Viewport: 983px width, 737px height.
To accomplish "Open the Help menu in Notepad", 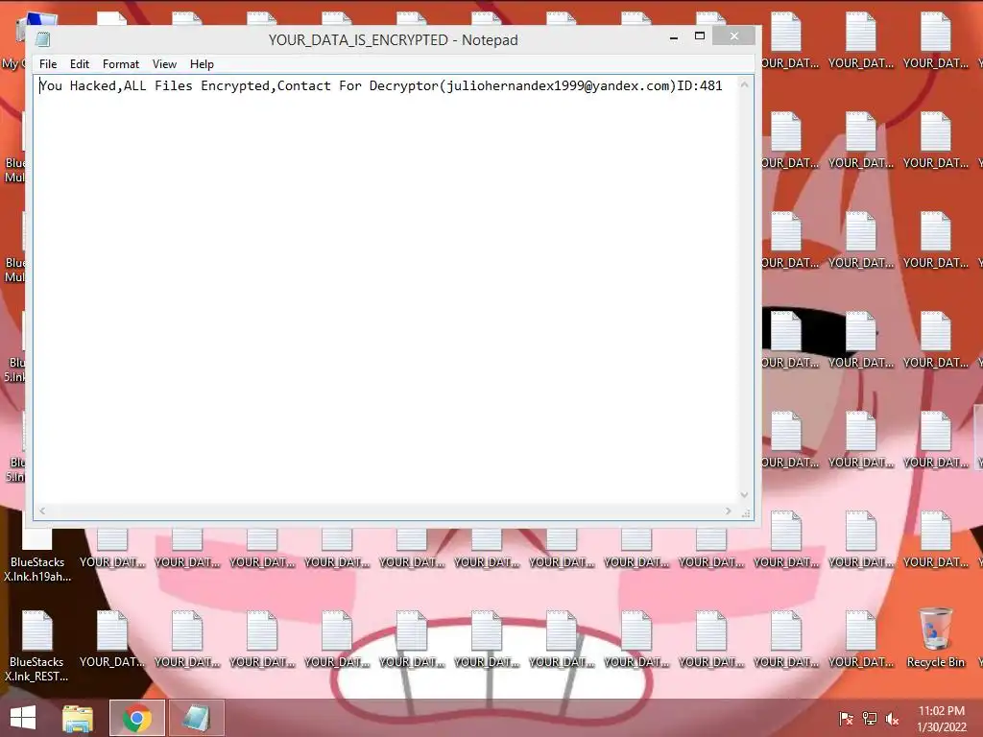I will (202, 64).
